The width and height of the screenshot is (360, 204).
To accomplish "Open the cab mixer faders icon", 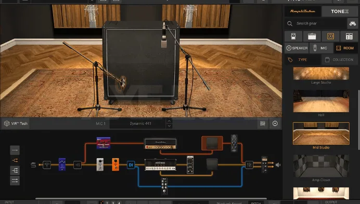I will [263, 123].
